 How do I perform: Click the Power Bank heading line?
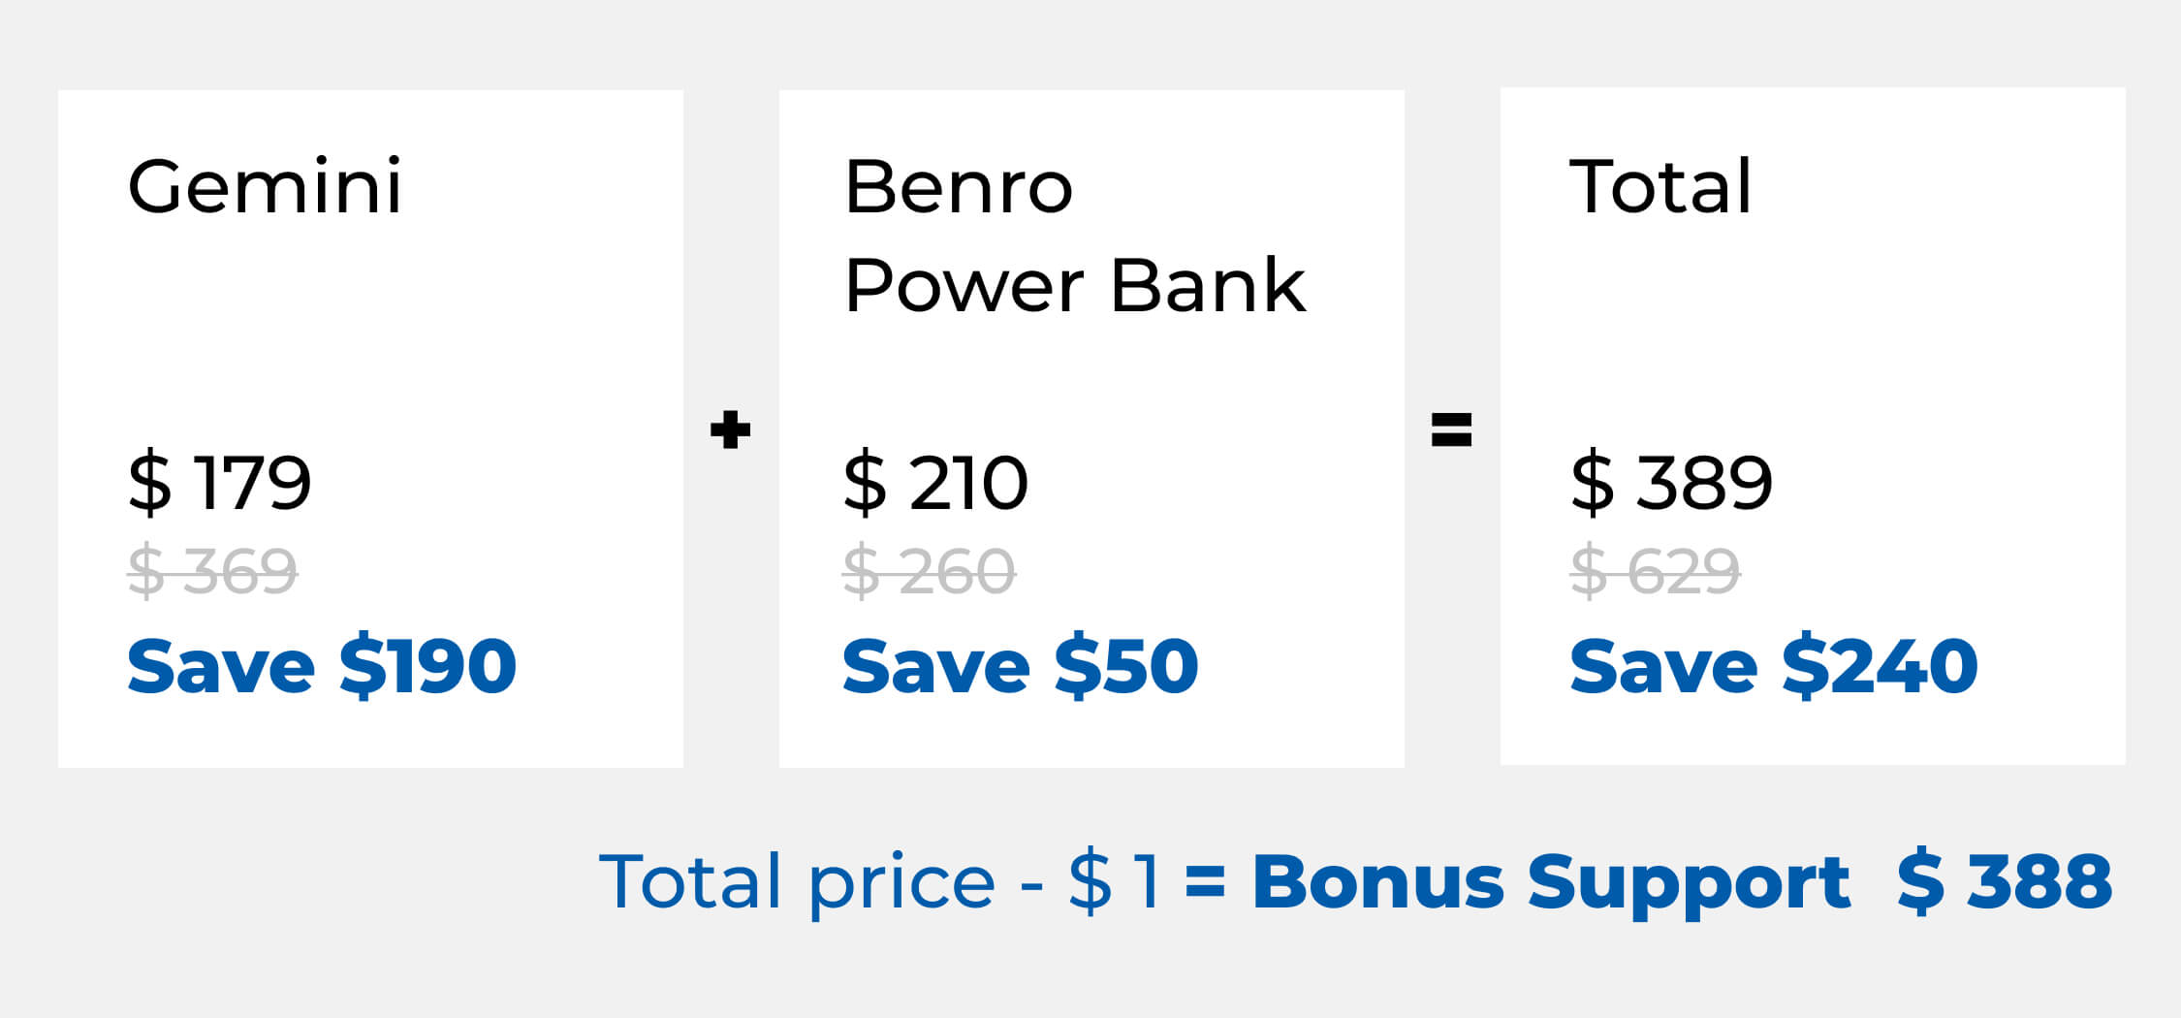click(x=1075, y=286)
